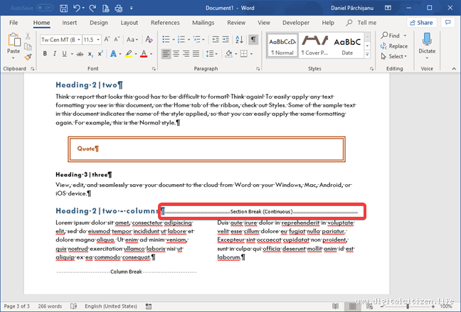Open the Layout ribbon tab
This screenshot has height=312, width=461.
[129, 22]
